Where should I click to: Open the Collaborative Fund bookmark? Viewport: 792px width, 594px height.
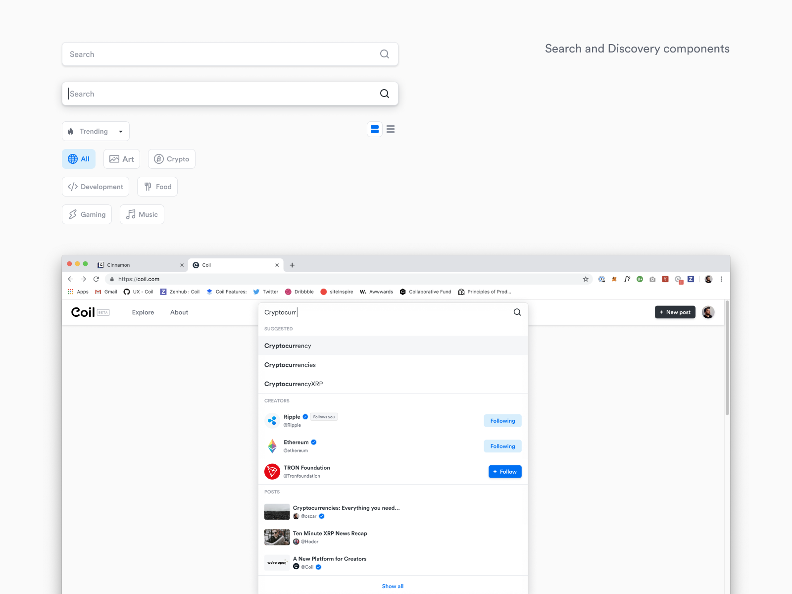(426, 292)
